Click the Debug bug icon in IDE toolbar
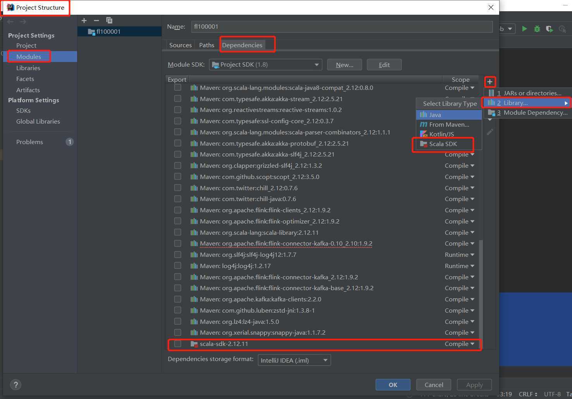 [537, 29]
